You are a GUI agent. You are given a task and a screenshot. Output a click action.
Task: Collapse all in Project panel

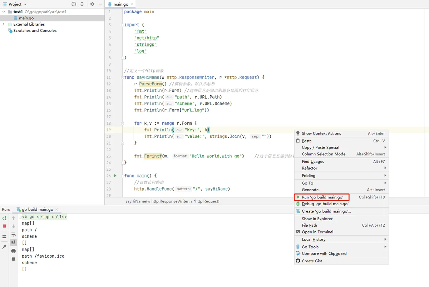click(82, 4)
